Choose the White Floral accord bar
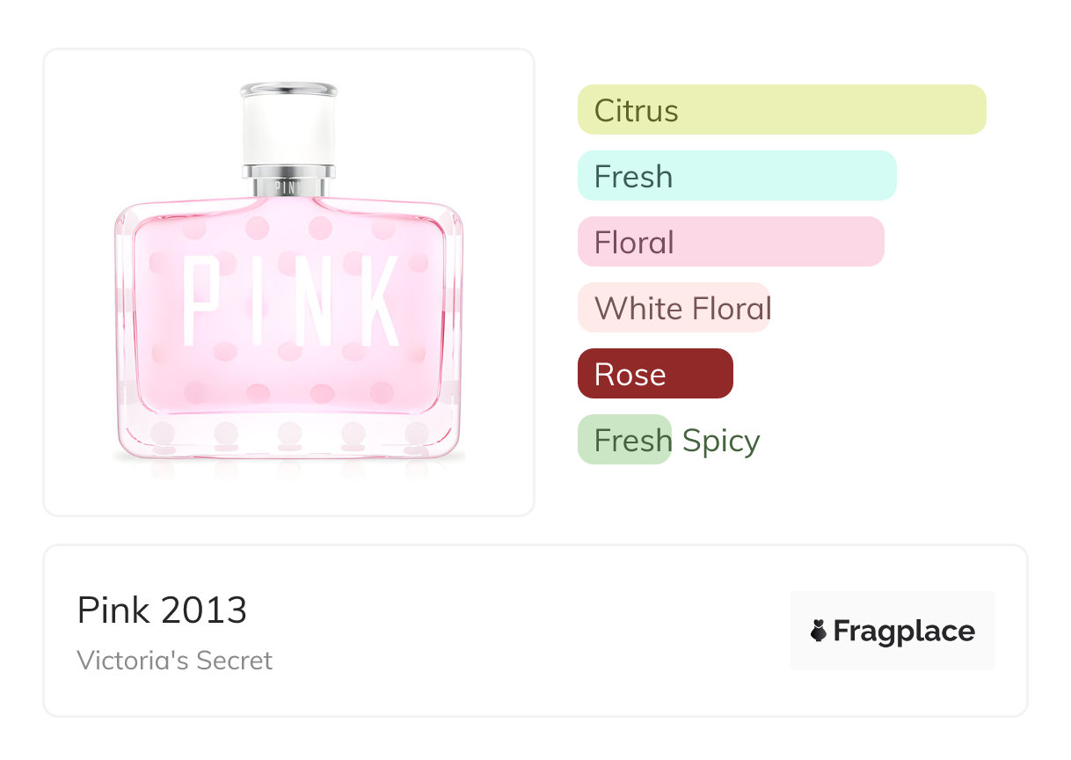The width and height of the screenshot is (1071, 760). [673, 308]
